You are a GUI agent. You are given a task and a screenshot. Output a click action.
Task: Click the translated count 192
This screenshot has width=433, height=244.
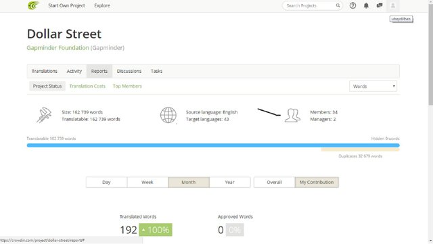(129, 230)
